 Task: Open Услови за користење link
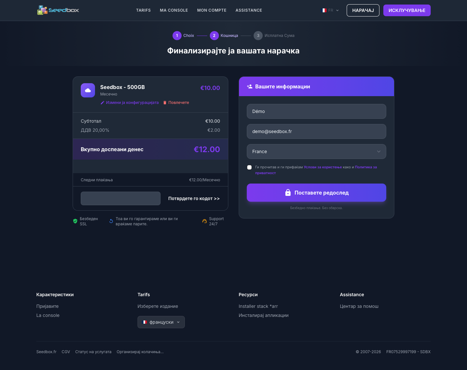coord(323,167)
